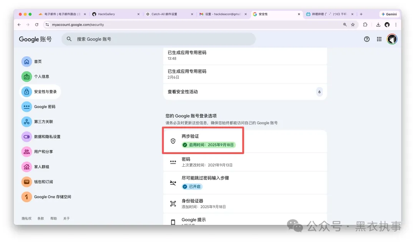Open Google 提示 row
415x243 pixels.
coord(245,220)
